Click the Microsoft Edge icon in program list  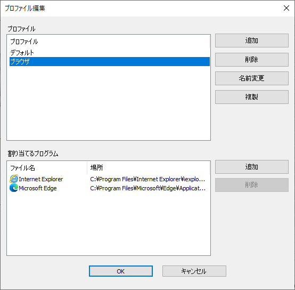pyautogui.click(x=14, y=188)
